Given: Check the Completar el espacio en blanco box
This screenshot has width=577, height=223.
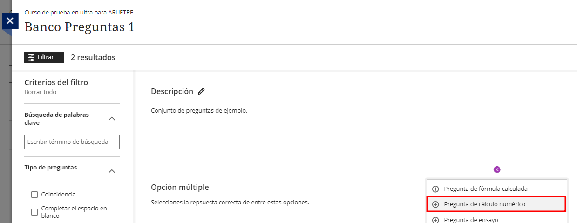Looking at the screenshot, I should 34,212.
